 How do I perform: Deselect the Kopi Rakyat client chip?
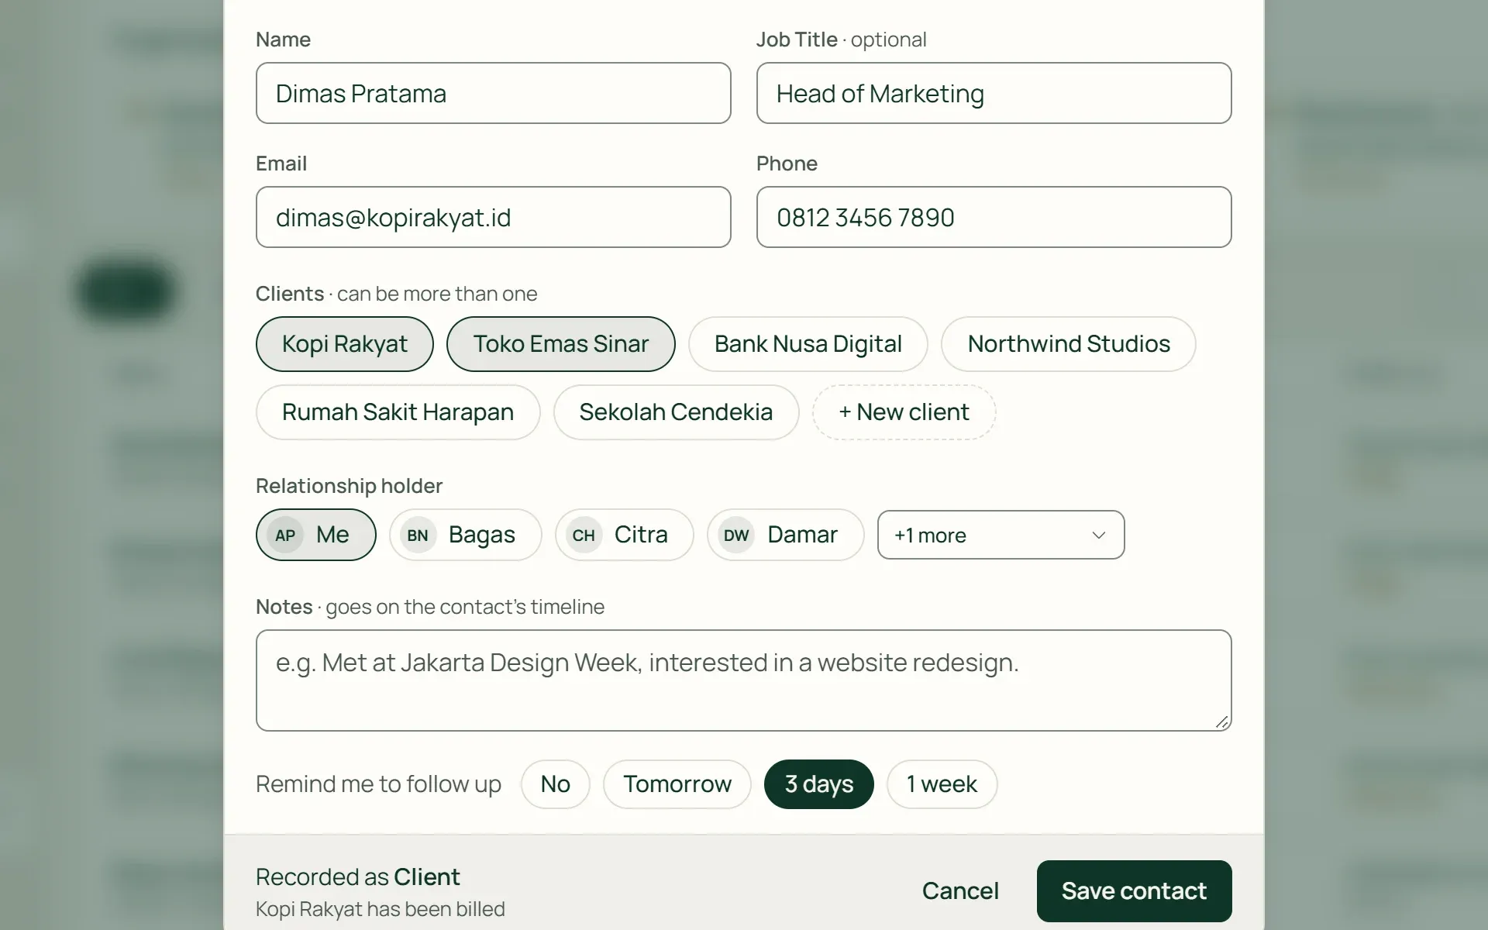coord(344,344)
